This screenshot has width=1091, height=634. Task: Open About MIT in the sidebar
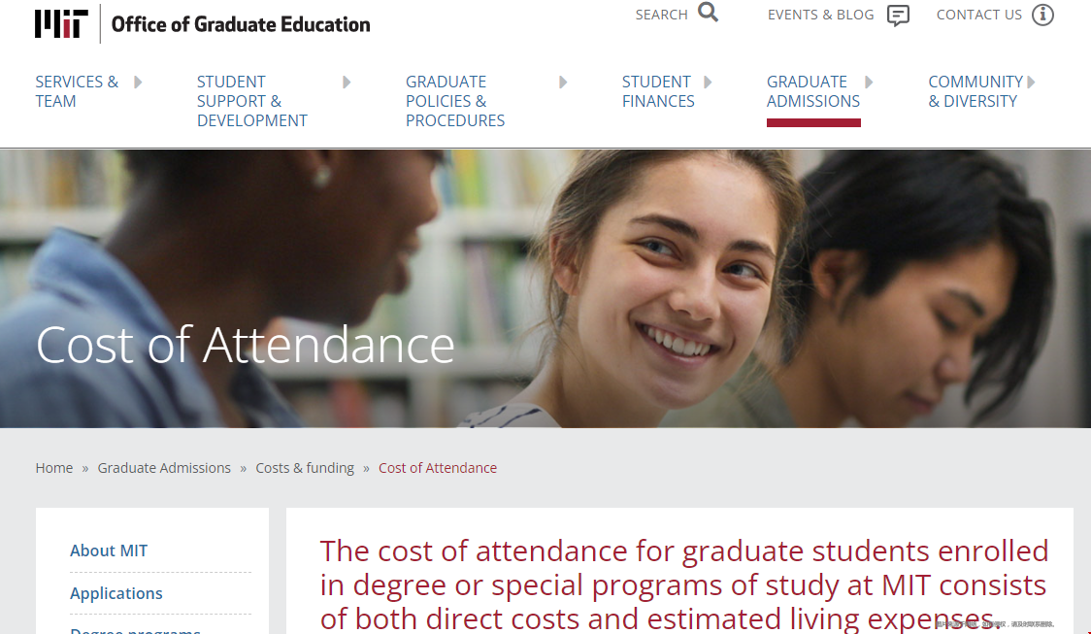tap(109, 551)
